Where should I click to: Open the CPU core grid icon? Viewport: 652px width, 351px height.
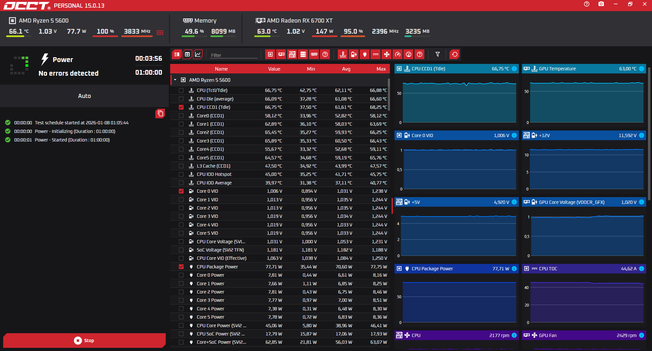click(x=160, y=32)
